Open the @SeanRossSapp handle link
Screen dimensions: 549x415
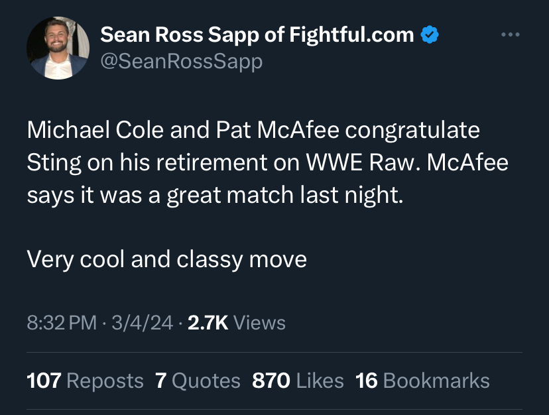coord(181,62)
